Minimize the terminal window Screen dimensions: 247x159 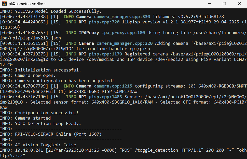(x=209, y=4)
